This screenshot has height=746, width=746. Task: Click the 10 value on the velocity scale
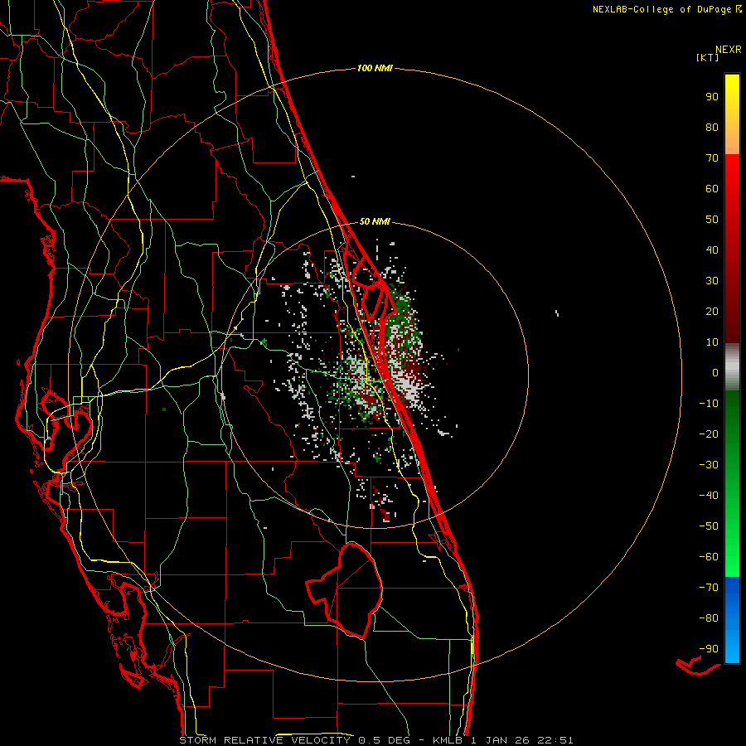click(712, 342)
